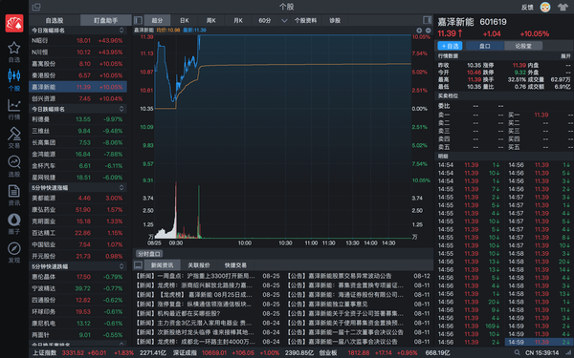Open the 资讯 news document icon

tap(14, 196)
